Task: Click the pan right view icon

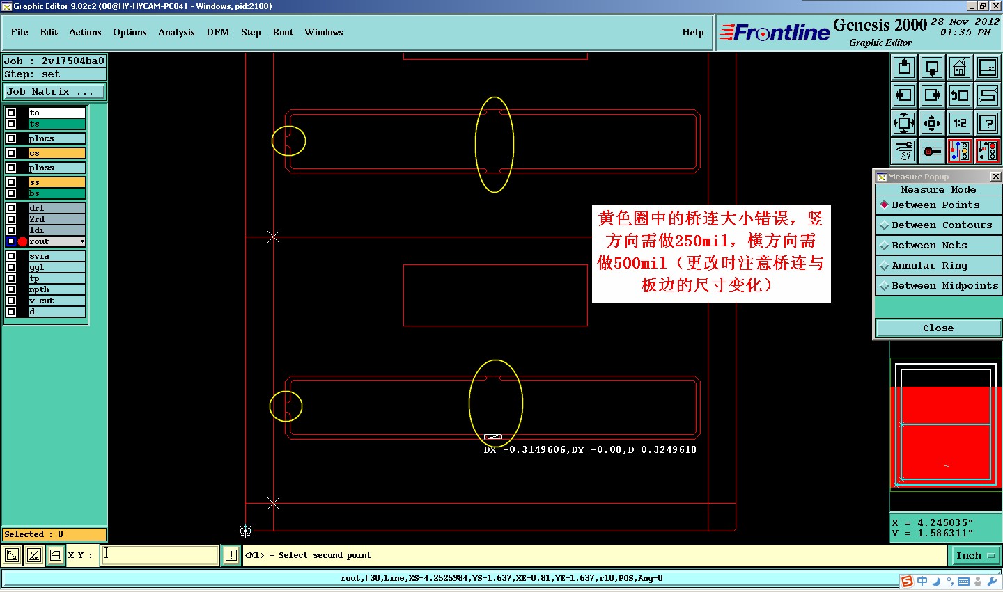Action: (932, 95)
